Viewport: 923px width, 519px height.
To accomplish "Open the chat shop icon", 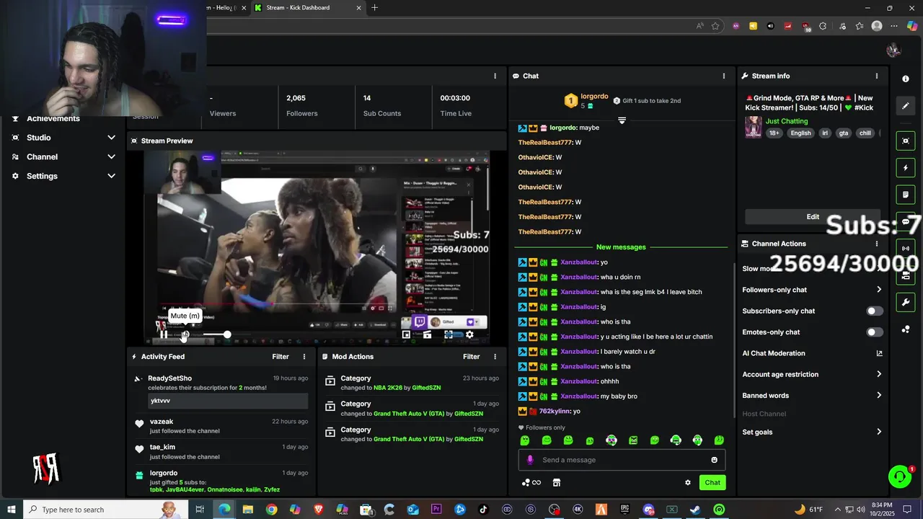I will coord(557,483).
